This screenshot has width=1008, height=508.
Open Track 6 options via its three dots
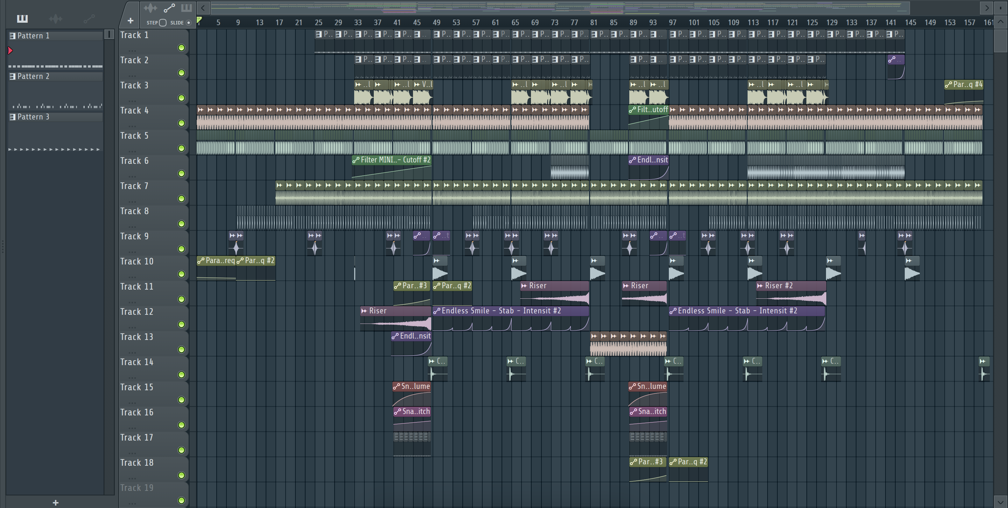(x=132, y=176)
